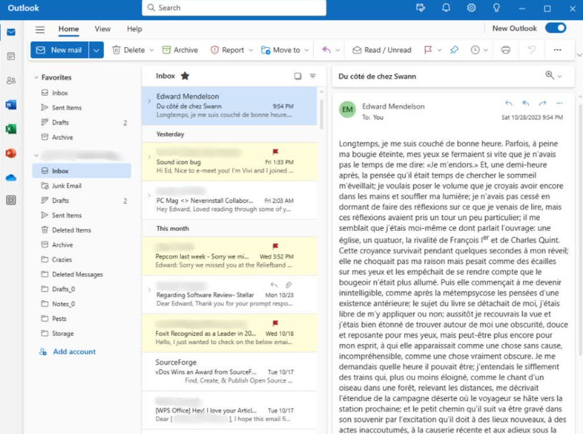
Task: Open the SourceForge vDos award email
Action: (229, 371)
